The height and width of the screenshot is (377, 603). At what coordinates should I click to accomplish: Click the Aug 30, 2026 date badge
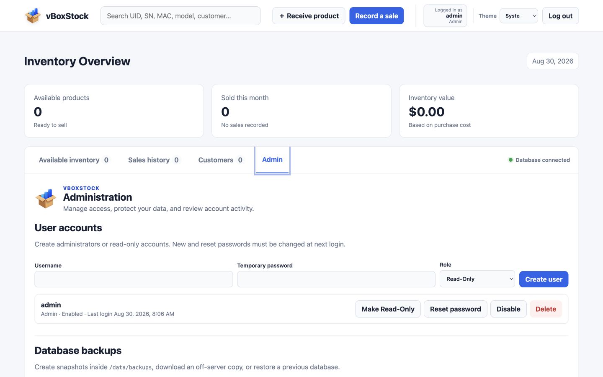coord(553,61)
